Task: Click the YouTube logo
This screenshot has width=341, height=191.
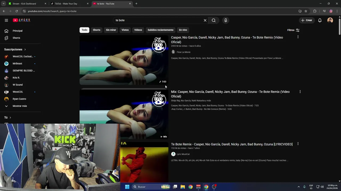Action: coord(22,20)
